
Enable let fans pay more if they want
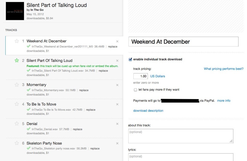coord(135,90)
